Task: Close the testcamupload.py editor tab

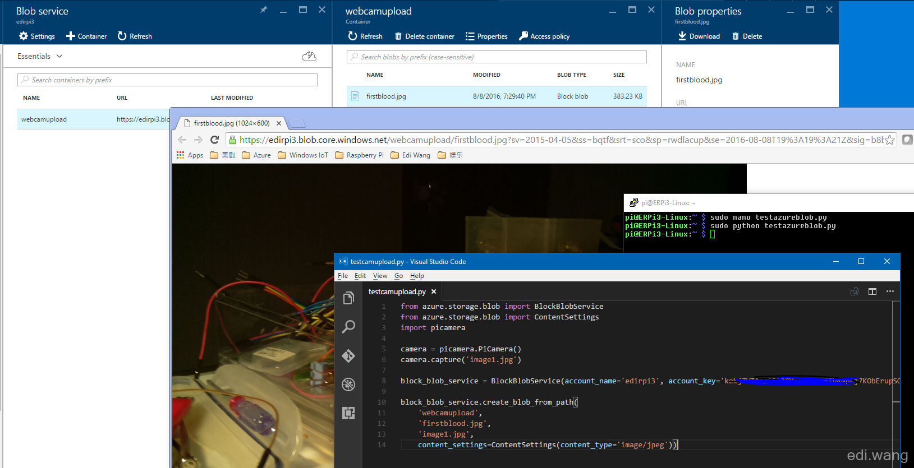Action: pos(434,291)
